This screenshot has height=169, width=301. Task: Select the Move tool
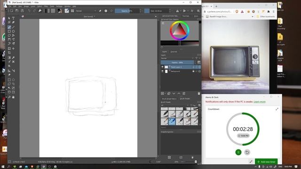(13, 48)
